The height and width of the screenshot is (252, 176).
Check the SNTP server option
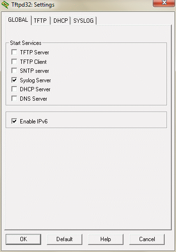pos(14,71)
